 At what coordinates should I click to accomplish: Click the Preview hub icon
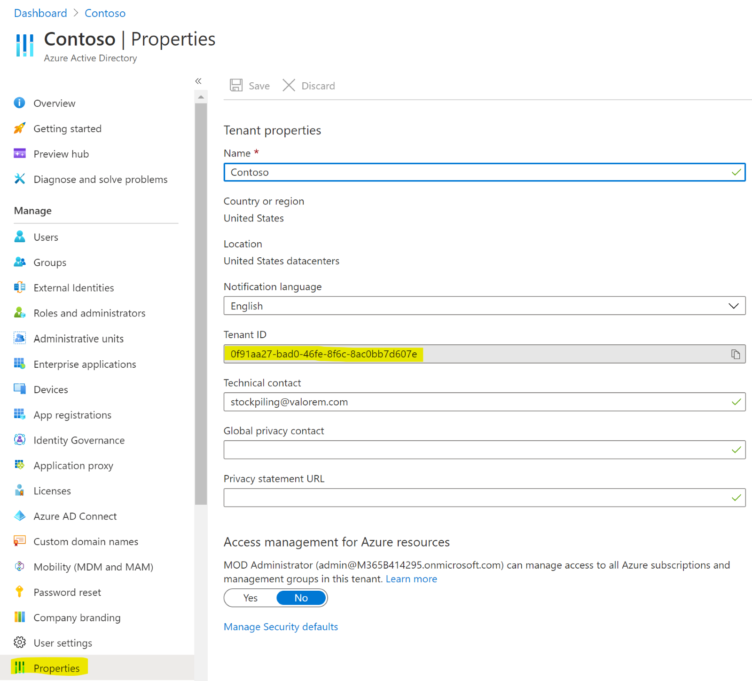(19, 153)
